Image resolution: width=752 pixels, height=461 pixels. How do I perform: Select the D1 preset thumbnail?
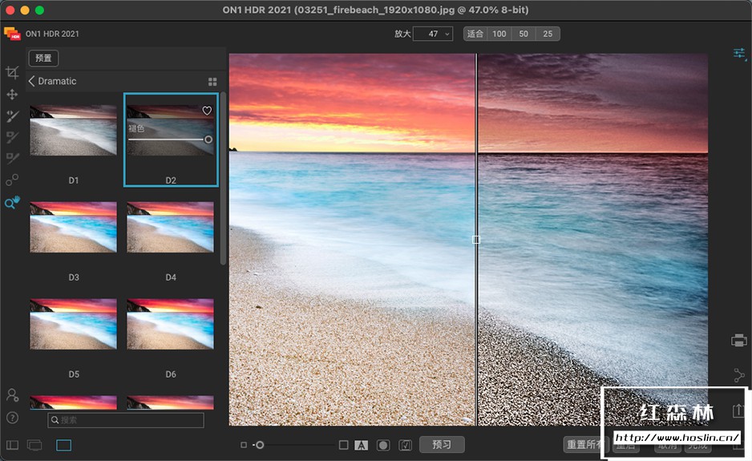click(x=74, y=130)
